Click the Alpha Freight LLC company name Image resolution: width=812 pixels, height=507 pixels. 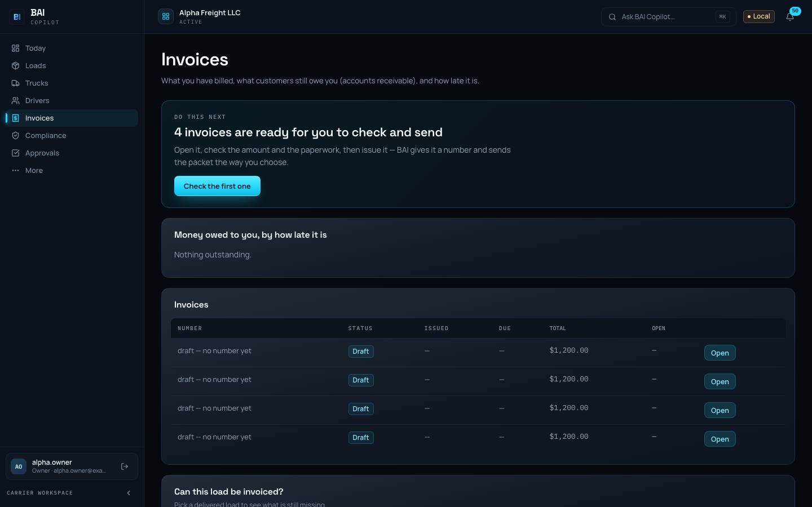pos(210,12)
